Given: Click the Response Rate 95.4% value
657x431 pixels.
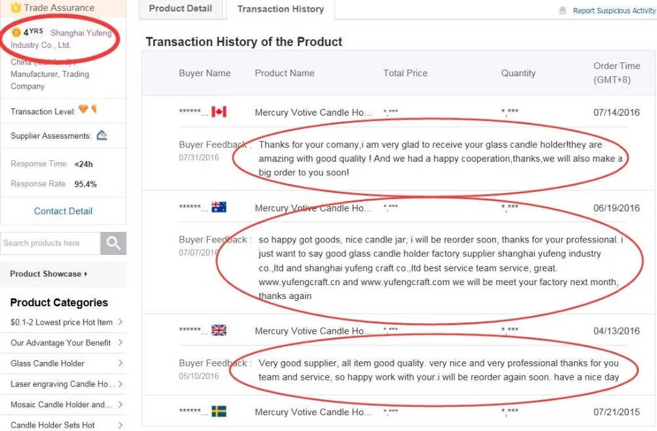Looking at the screenshot, I should (x=85, y=185).
